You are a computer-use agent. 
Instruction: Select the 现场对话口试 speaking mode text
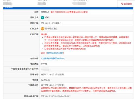coord(51,29)
